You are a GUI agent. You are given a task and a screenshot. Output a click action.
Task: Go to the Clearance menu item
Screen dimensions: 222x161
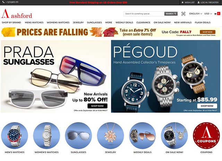click(x=143, y=22)
